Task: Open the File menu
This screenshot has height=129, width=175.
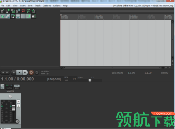Action: pyautogui.click(x=2, y=6)
